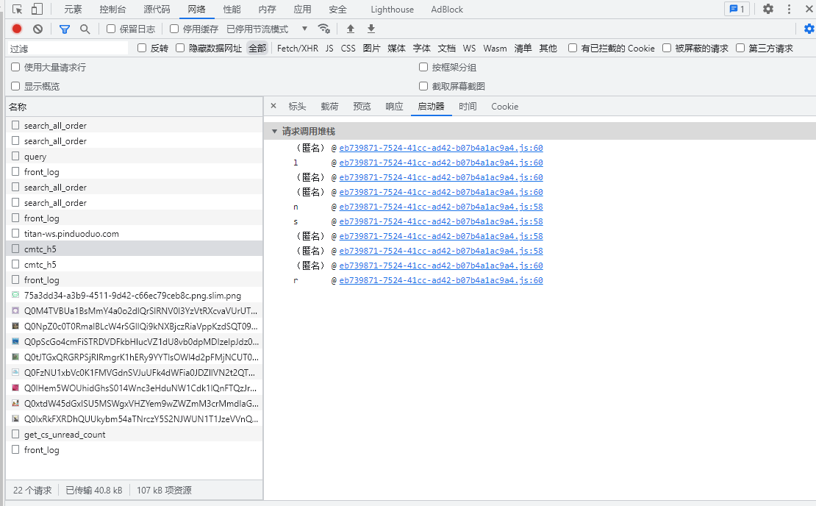Viewport: 816px width, 506px height.
Task: Enable 使用大量请求行 checkbox
Action: 15,67
